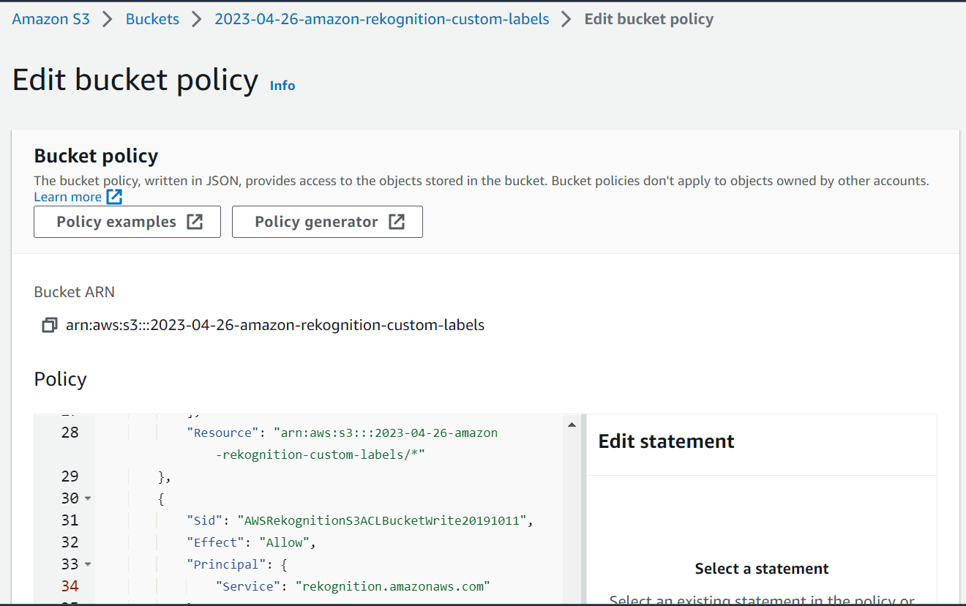The image size is (966, 606).
Task: Click the Info link beside the heading
Action: pos(282,86)
